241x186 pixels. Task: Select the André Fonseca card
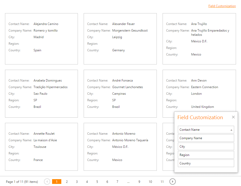tap(120, 93)
